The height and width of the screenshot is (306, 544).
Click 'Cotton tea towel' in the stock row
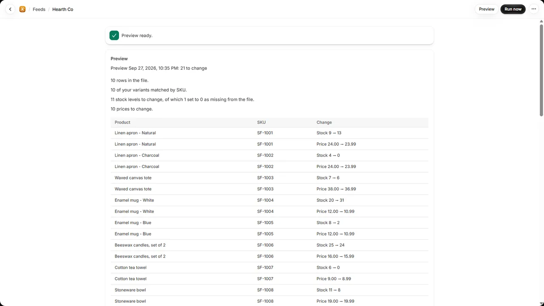click(130, 268)
